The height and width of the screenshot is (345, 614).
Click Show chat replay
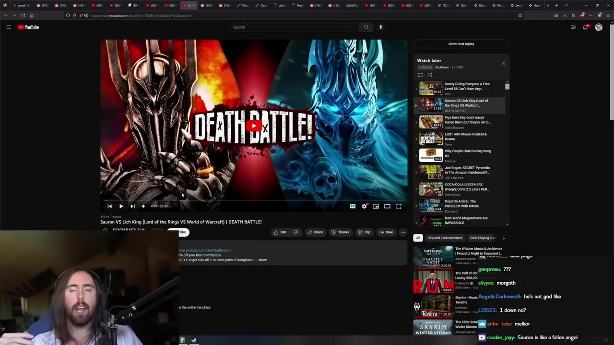click(x=461, y=44)
